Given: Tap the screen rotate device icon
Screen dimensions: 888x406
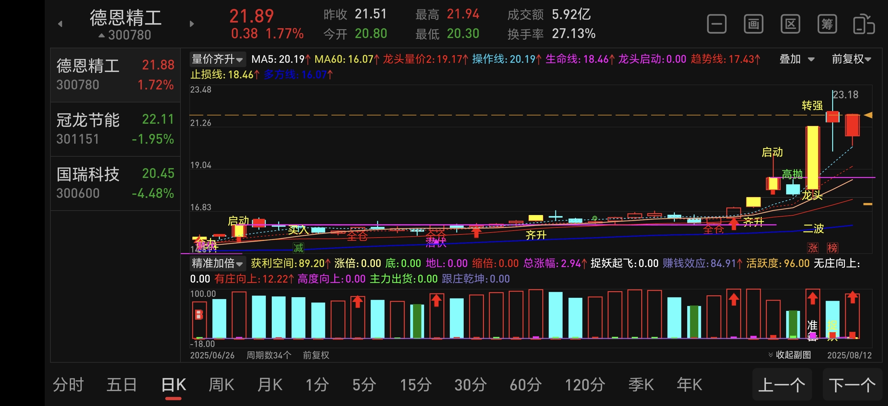Looking at the screenshot, I should click(x=864, y=24).
